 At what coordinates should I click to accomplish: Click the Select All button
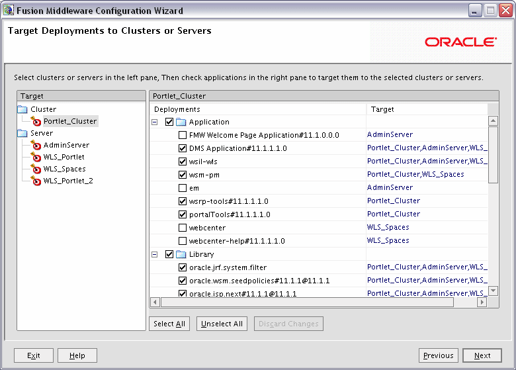tap(169, 324)
